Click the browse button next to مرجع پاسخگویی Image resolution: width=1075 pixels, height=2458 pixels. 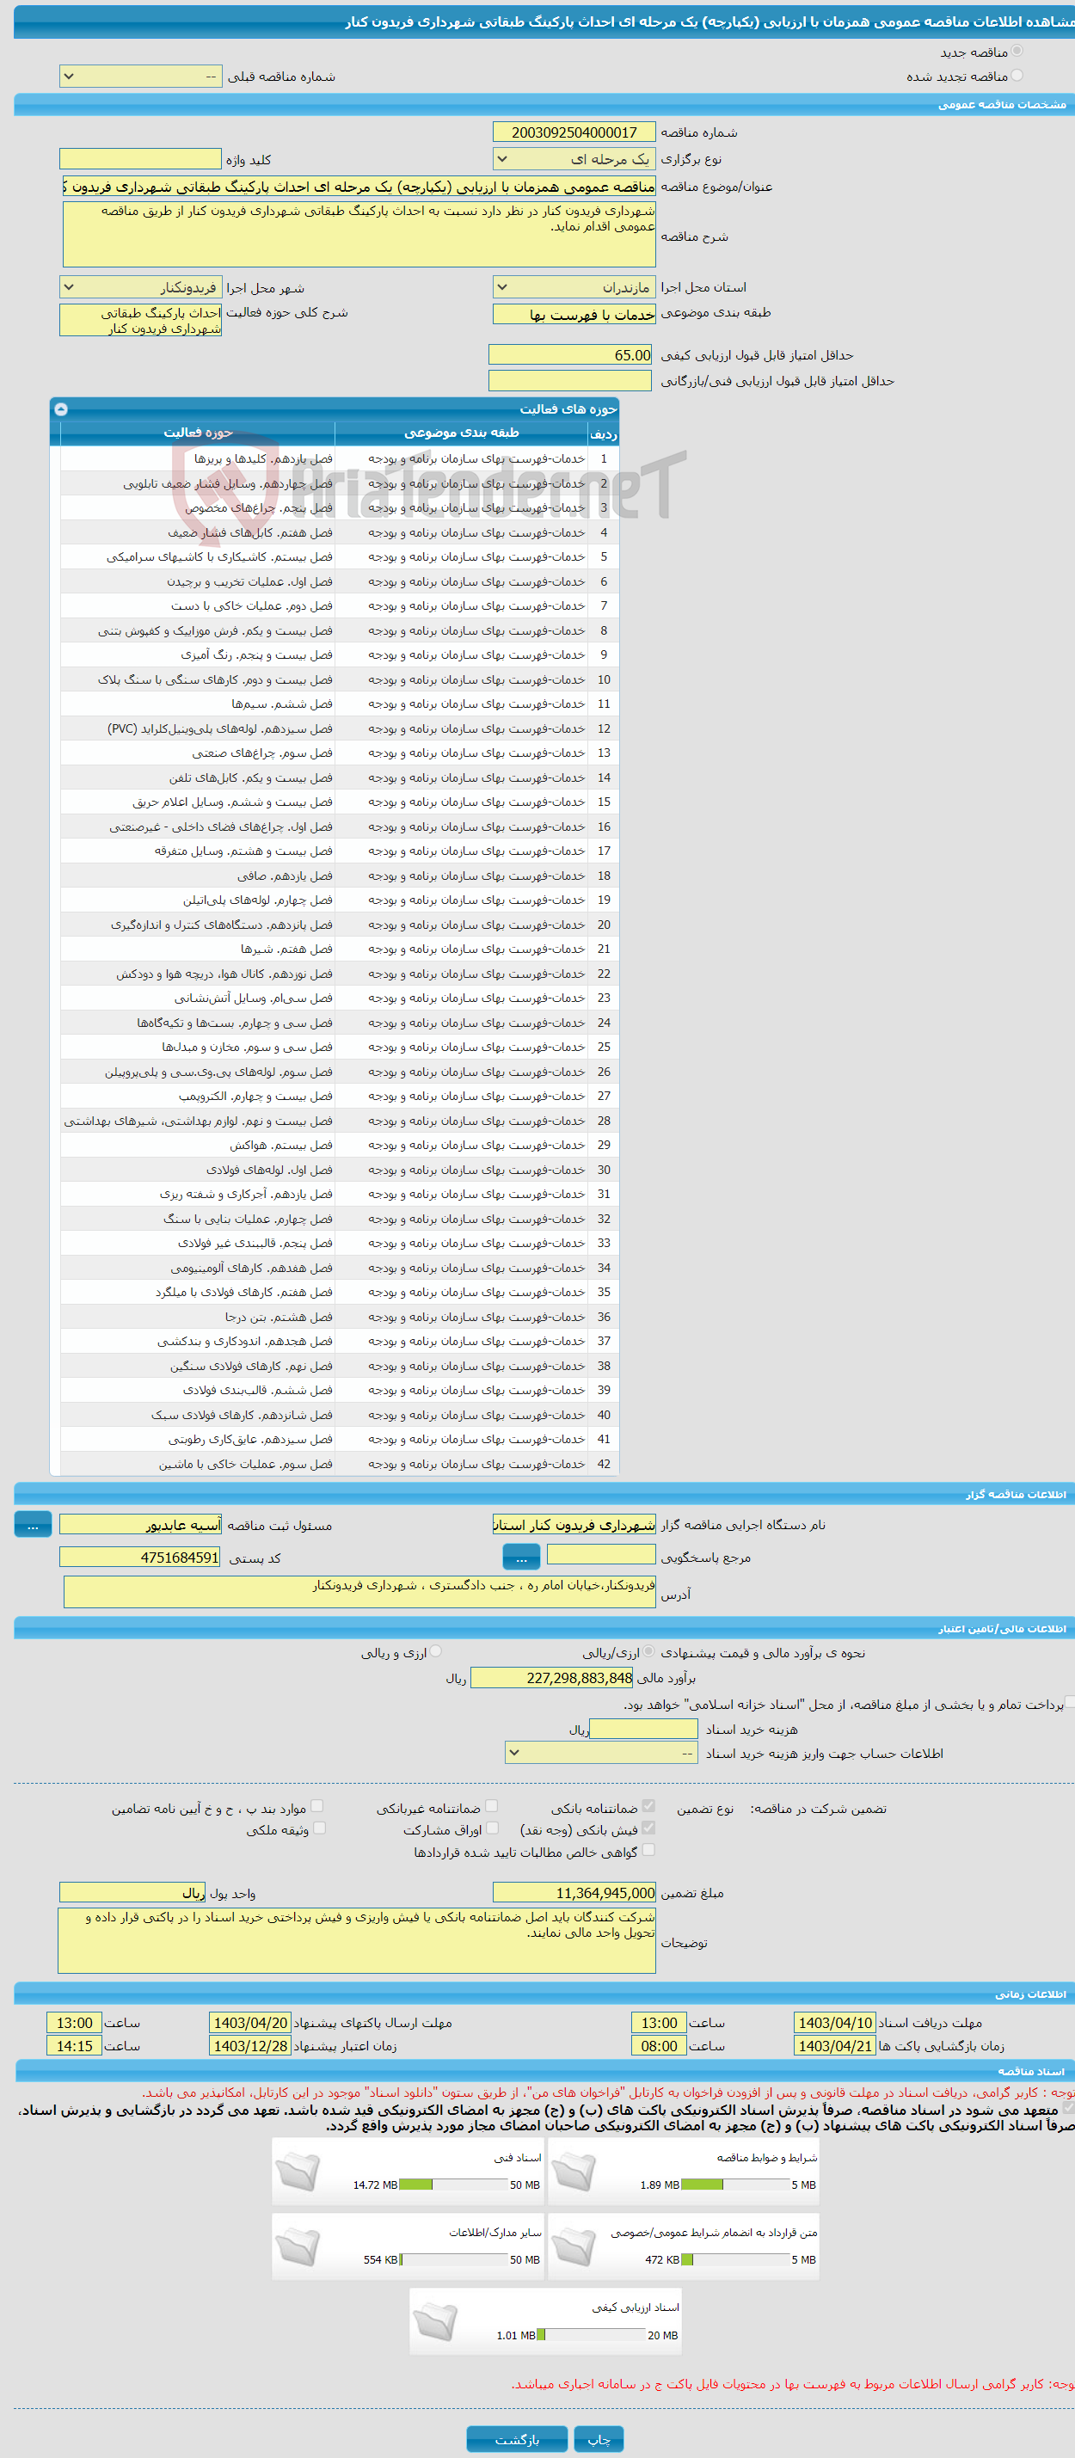tap(521, 1558)
